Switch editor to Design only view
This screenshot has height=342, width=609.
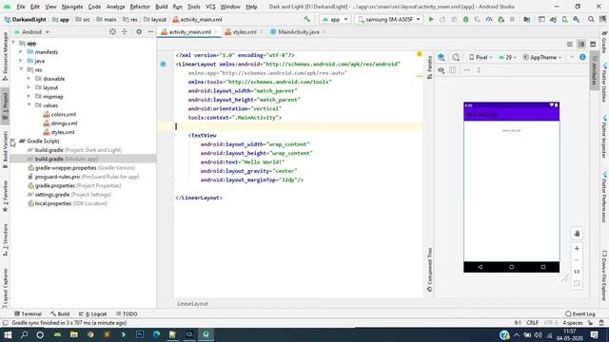(593, 45)
